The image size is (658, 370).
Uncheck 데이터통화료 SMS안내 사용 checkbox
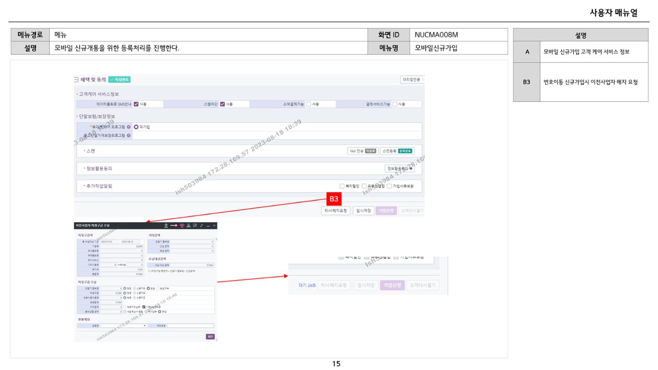(136, 104)
